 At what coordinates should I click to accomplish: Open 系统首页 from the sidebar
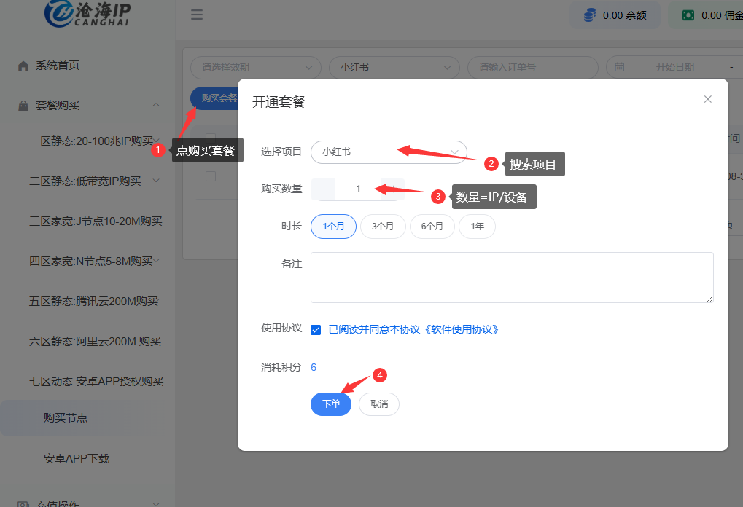pos(57,66)
